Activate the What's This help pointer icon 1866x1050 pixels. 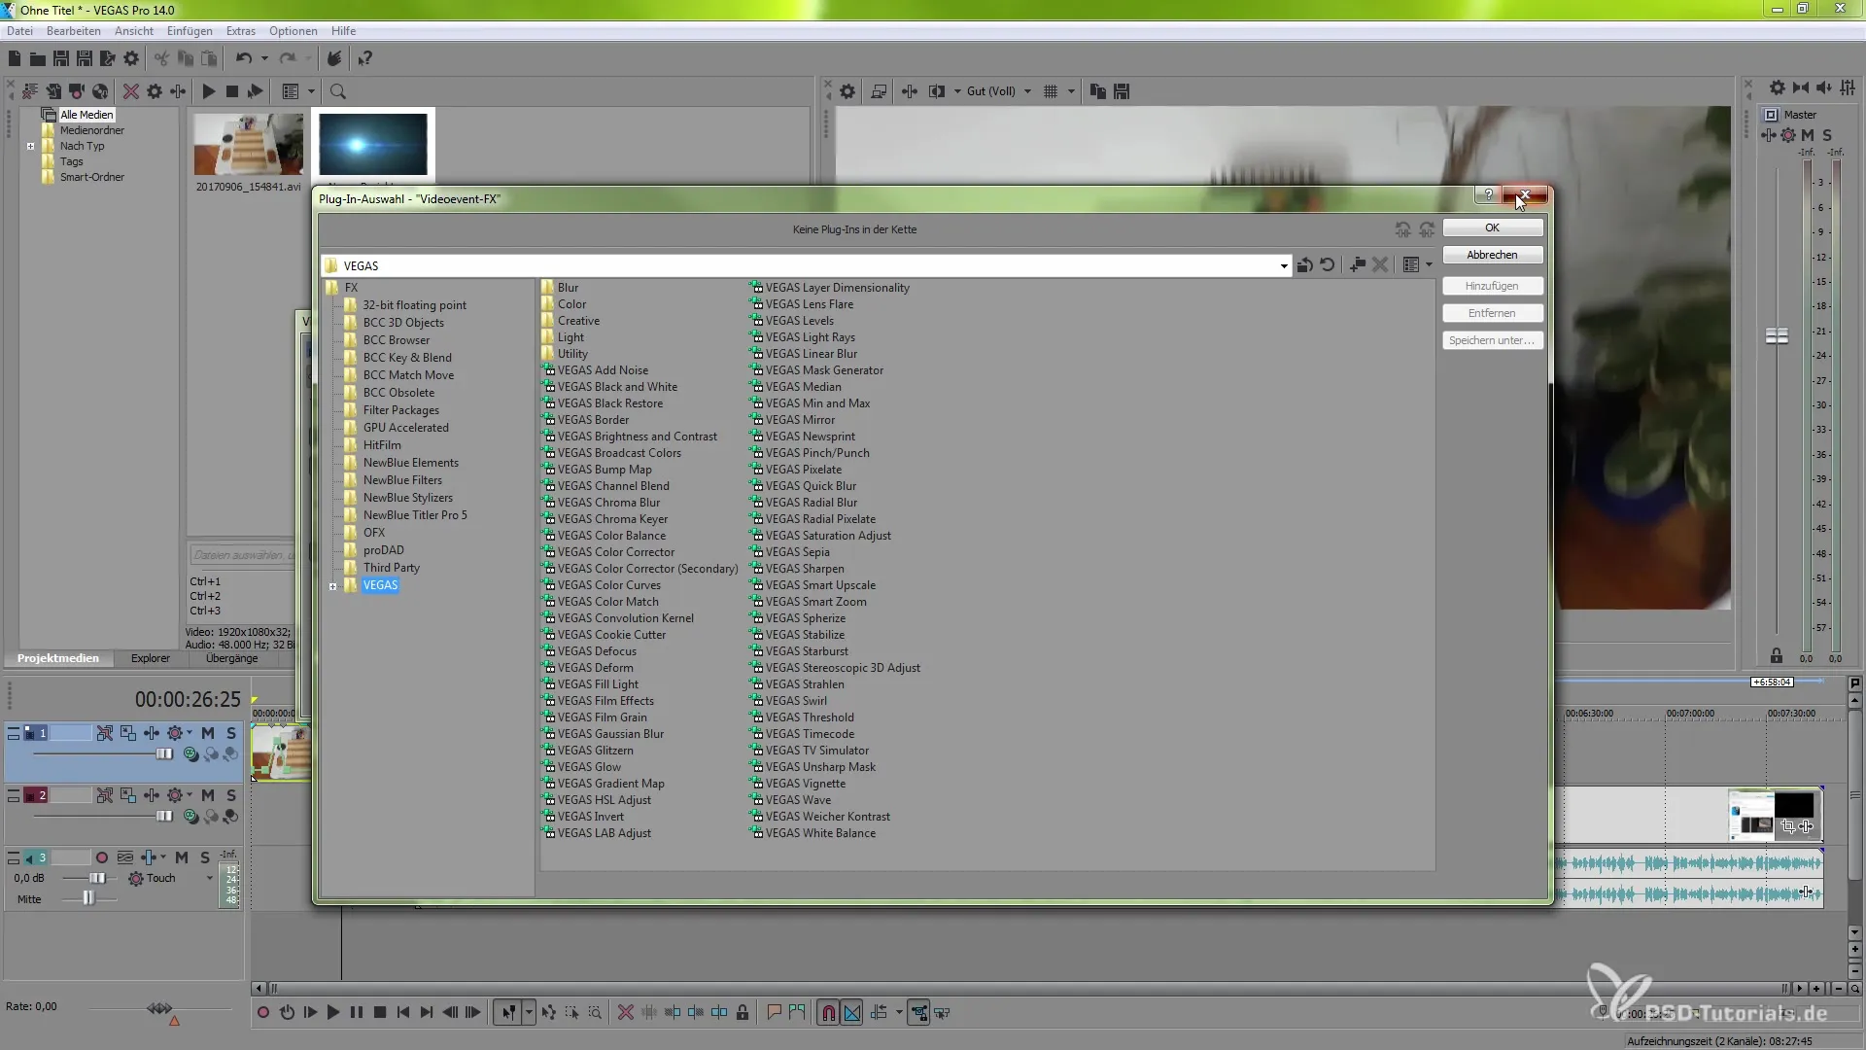[x=365, y=59]
